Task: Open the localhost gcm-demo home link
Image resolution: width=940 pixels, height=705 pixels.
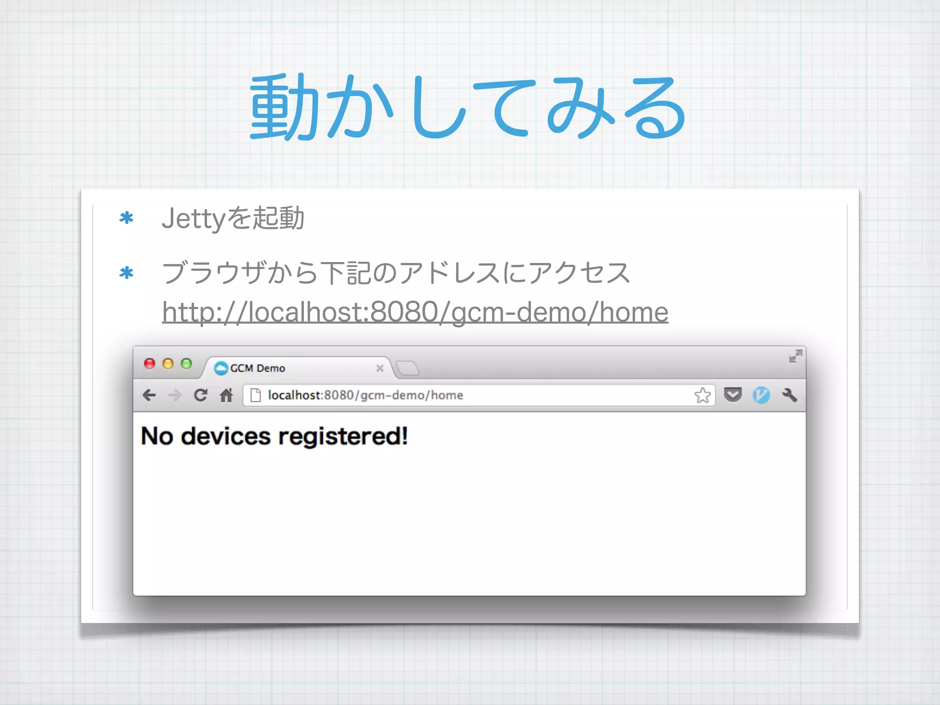Action: point(415,312)
